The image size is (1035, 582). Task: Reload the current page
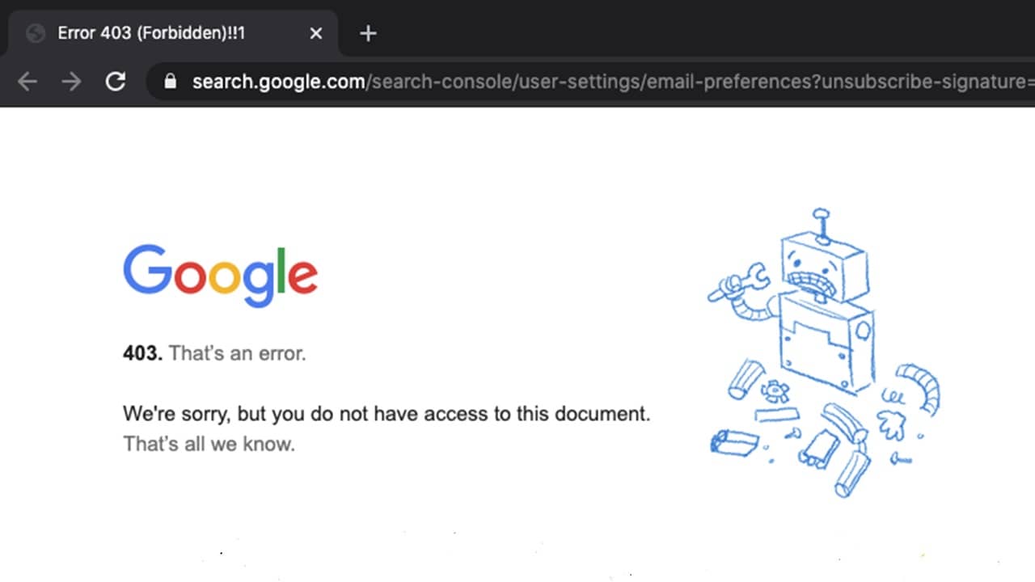(115, 82)
